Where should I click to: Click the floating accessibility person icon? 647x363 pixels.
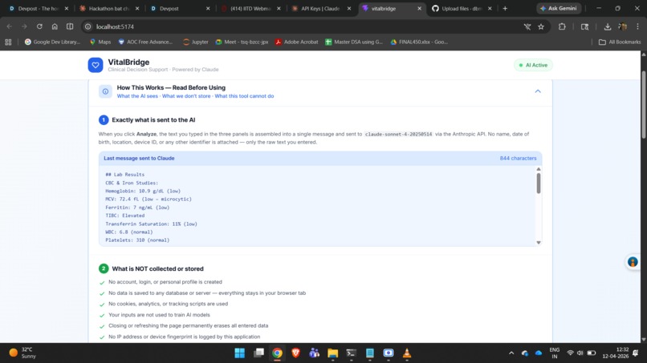click(x=632, y=262)
